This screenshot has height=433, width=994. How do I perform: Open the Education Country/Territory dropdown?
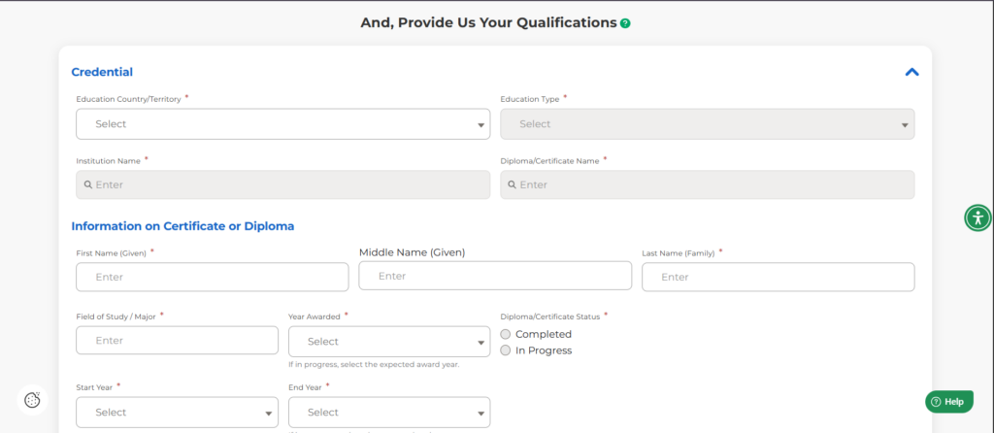tap(282, 124)
